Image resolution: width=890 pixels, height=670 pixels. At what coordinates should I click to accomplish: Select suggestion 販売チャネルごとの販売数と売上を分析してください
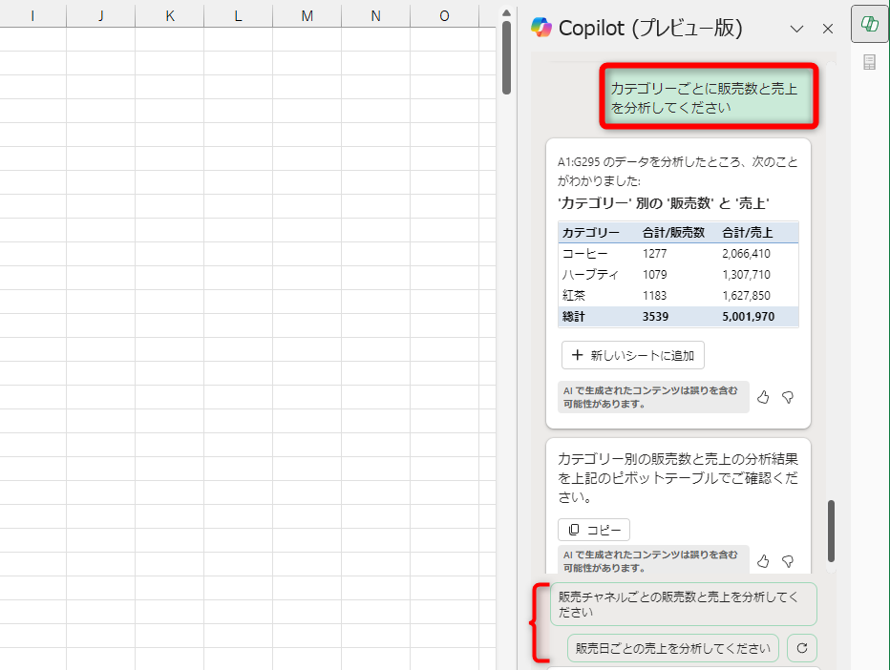pos(684,603)
